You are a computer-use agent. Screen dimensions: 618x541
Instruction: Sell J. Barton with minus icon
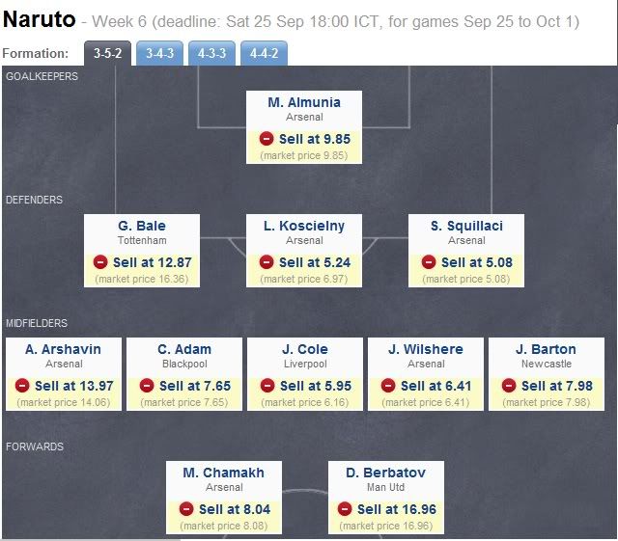(509, 385)
